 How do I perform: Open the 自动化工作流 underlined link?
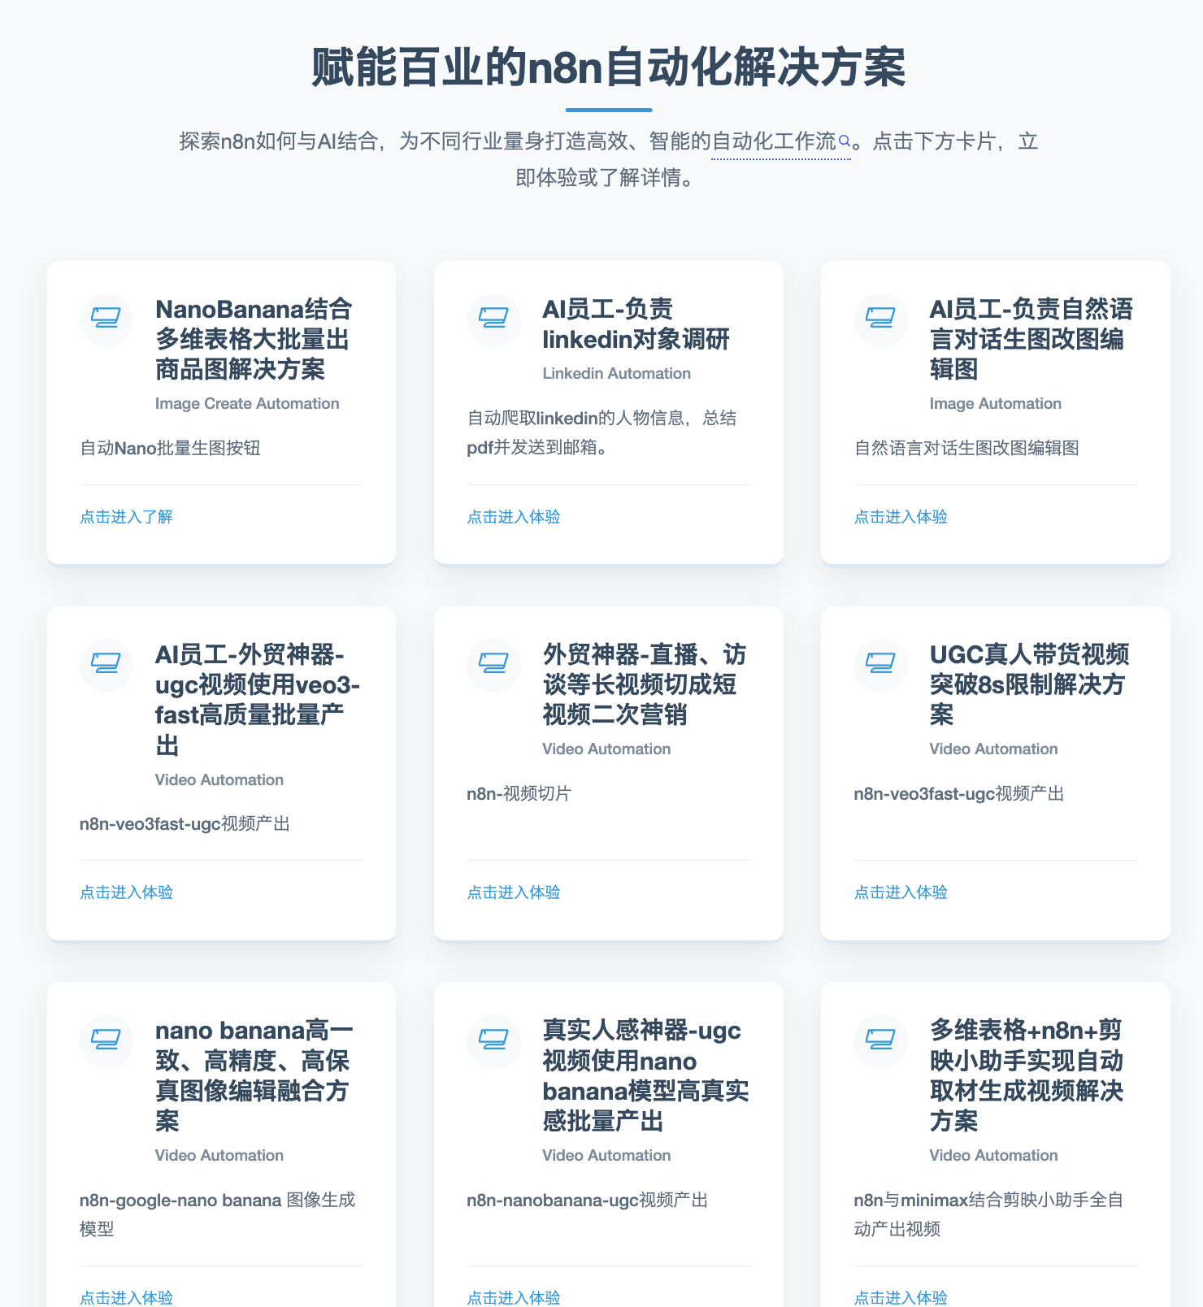773,142
